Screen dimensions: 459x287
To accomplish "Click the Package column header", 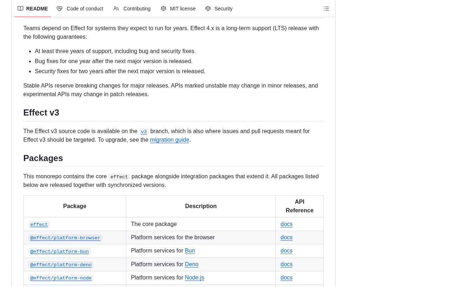I will pyautogui.click(x=75, y=206).
